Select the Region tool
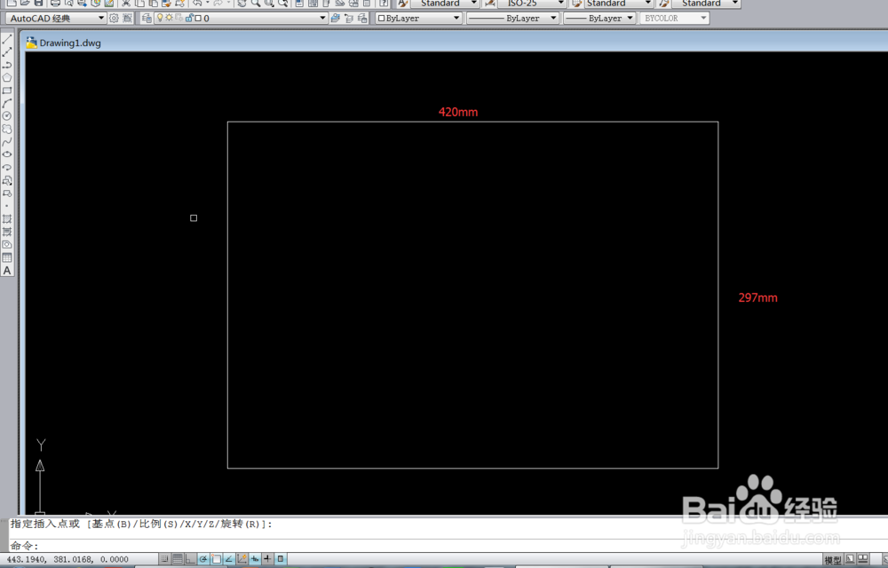 [x=7, y=245]
